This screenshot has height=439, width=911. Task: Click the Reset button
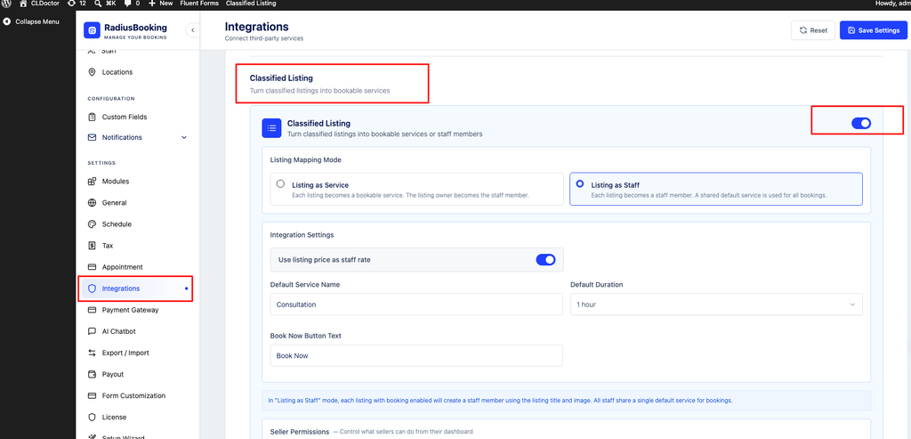813,30
